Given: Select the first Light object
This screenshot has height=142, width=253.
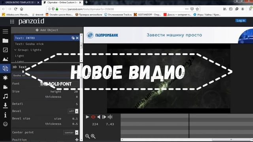Looking at the screenshot, I should click(x=19, y=56).
